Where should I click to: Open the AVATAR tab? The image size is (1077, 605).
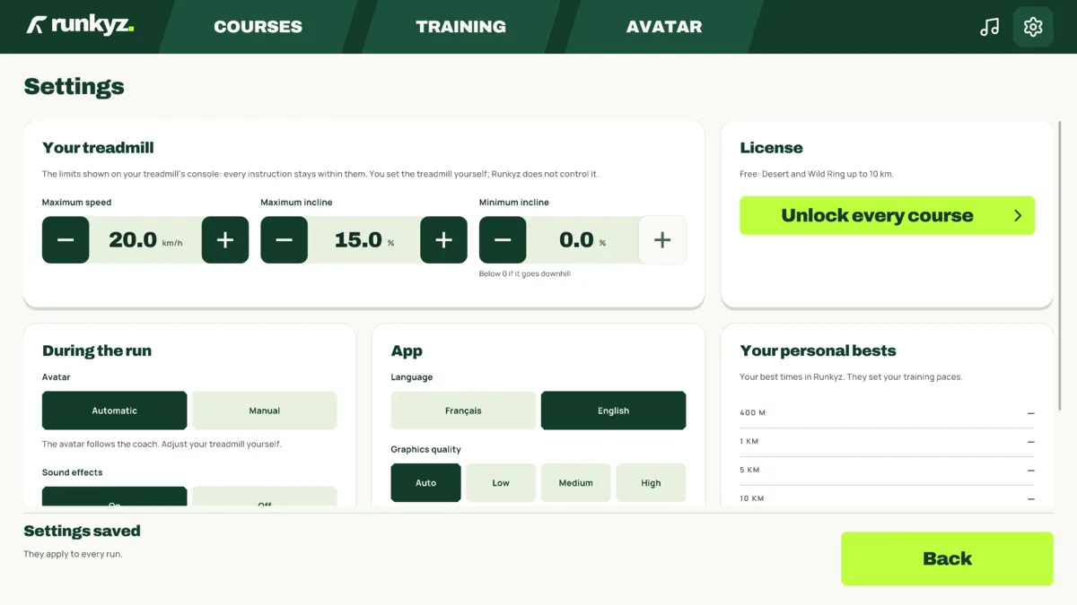pyautogui.click(x=664, y=27)
